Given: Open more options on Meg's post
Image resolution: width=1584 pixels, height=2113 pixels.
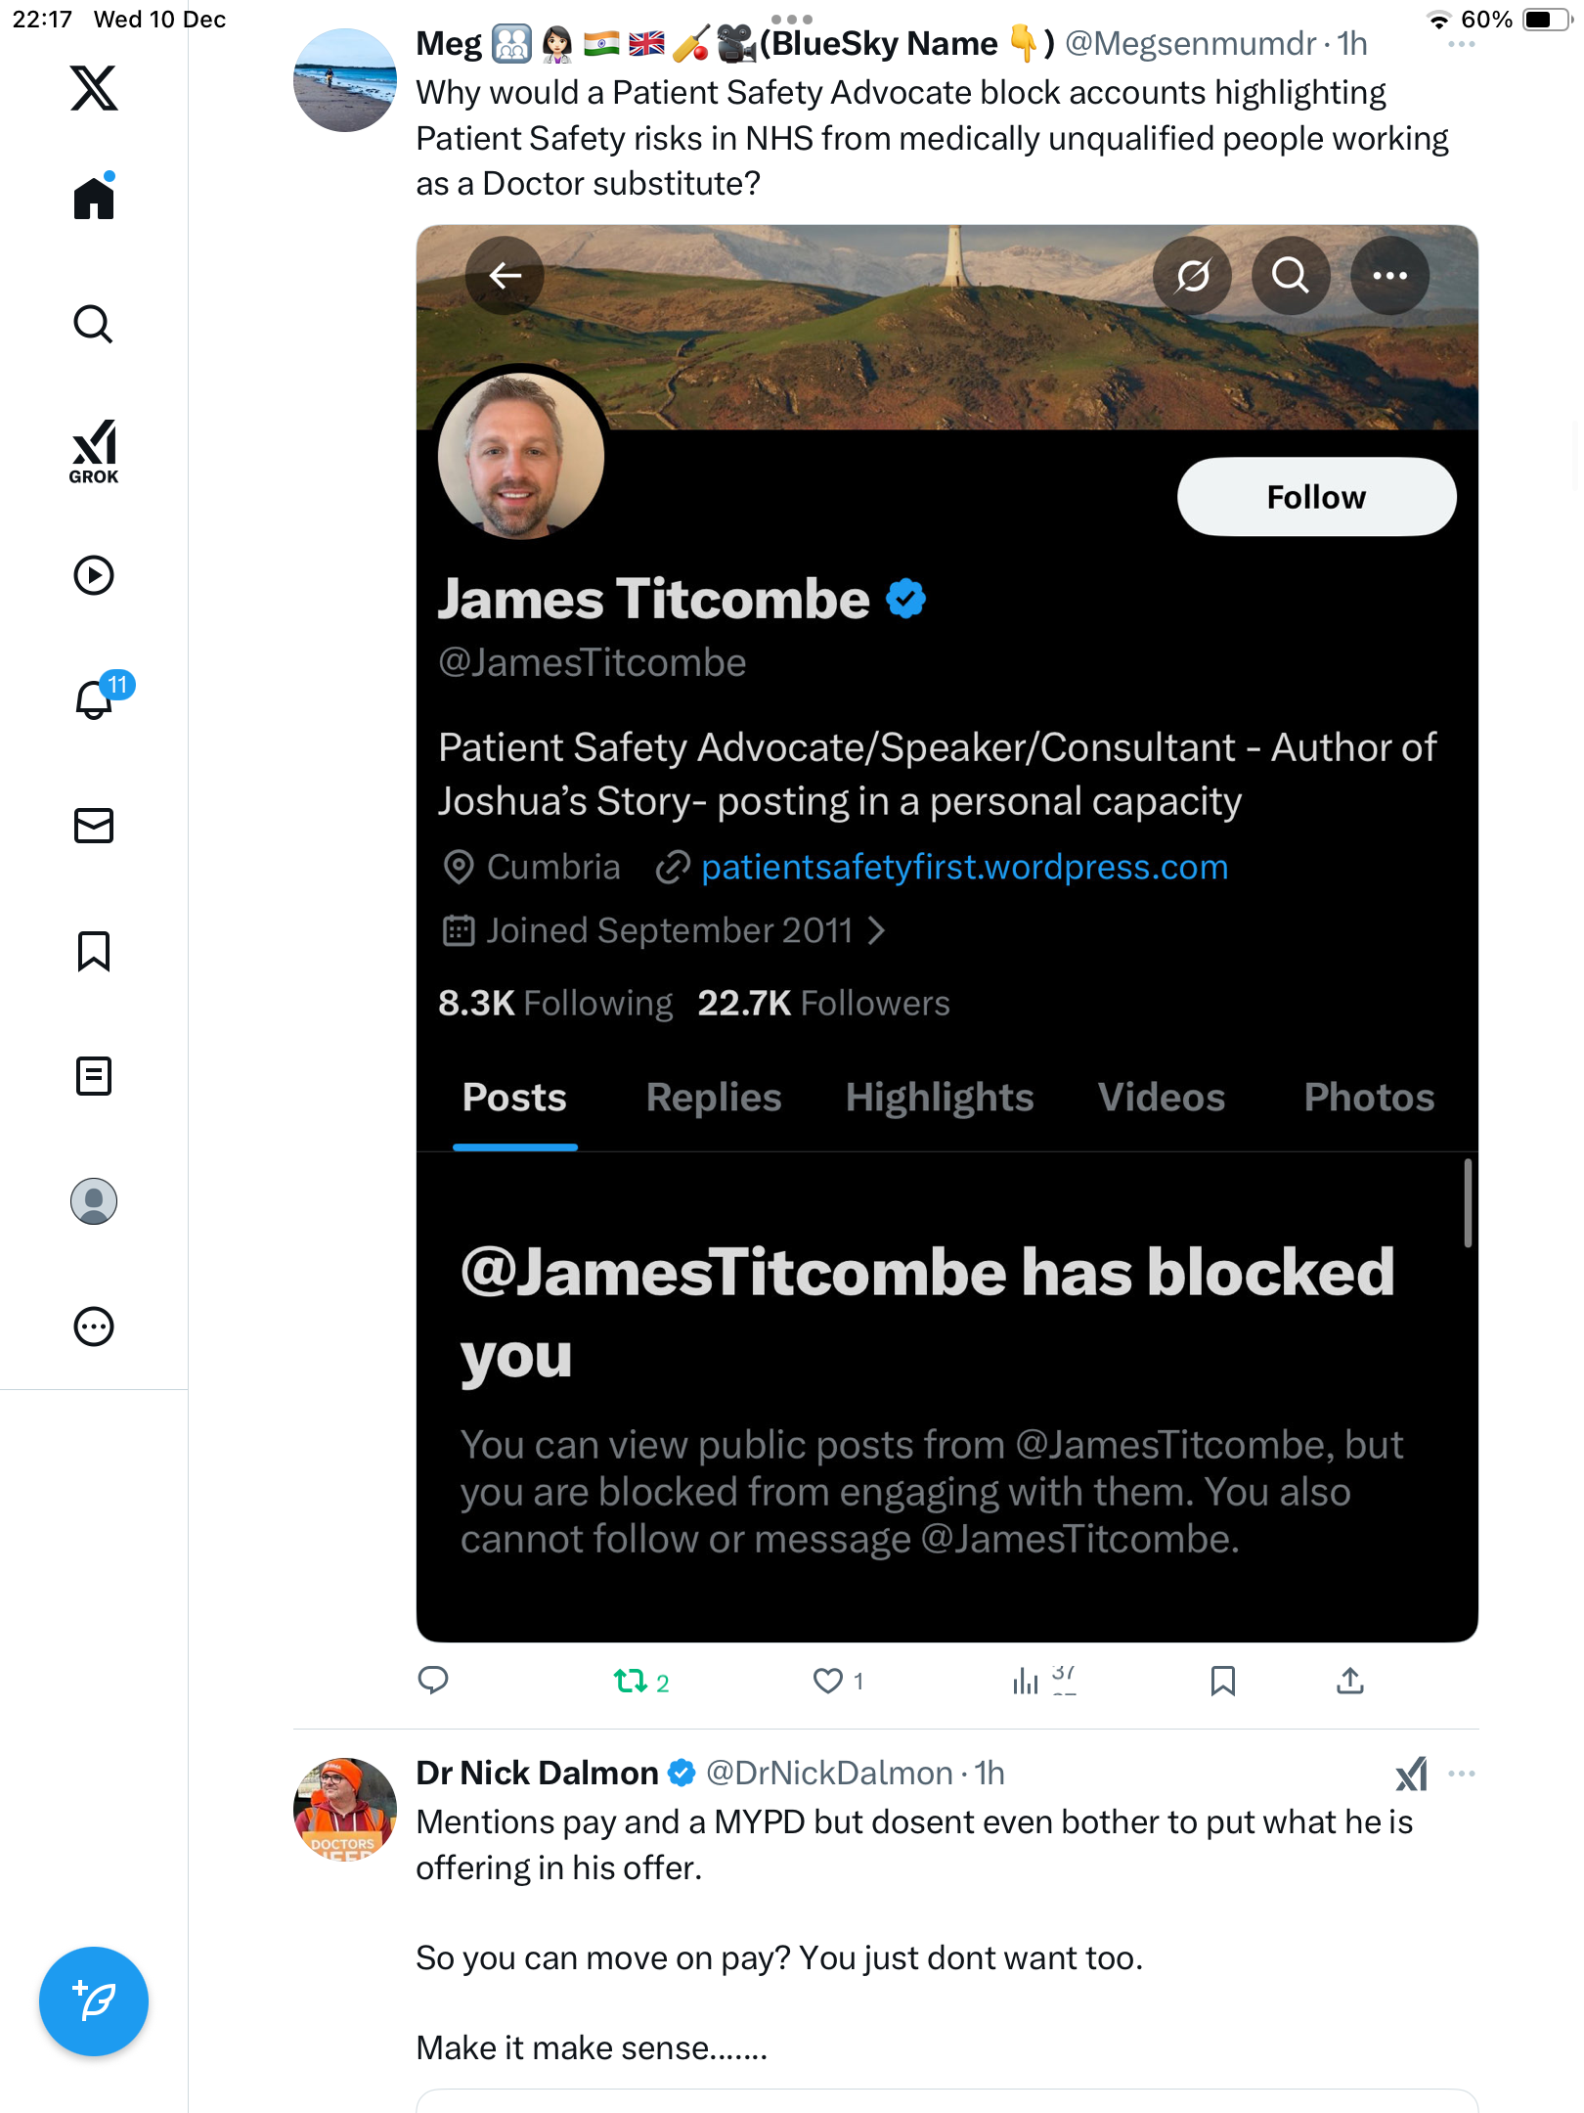Looking at the screenshot, I should [x=1461, y=45].
